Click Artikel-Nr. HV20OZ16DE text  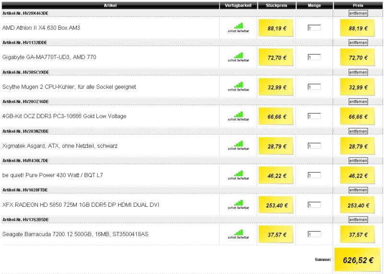click(x=25, y=102)
